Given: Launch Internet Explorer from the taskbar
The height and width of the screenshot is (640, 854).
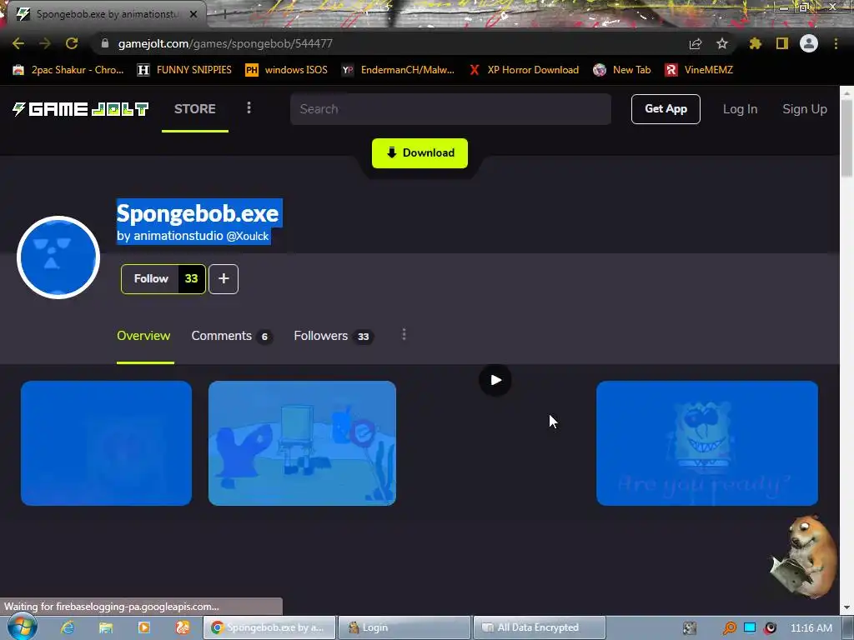Looking at the screenshot, I should 68,627.
